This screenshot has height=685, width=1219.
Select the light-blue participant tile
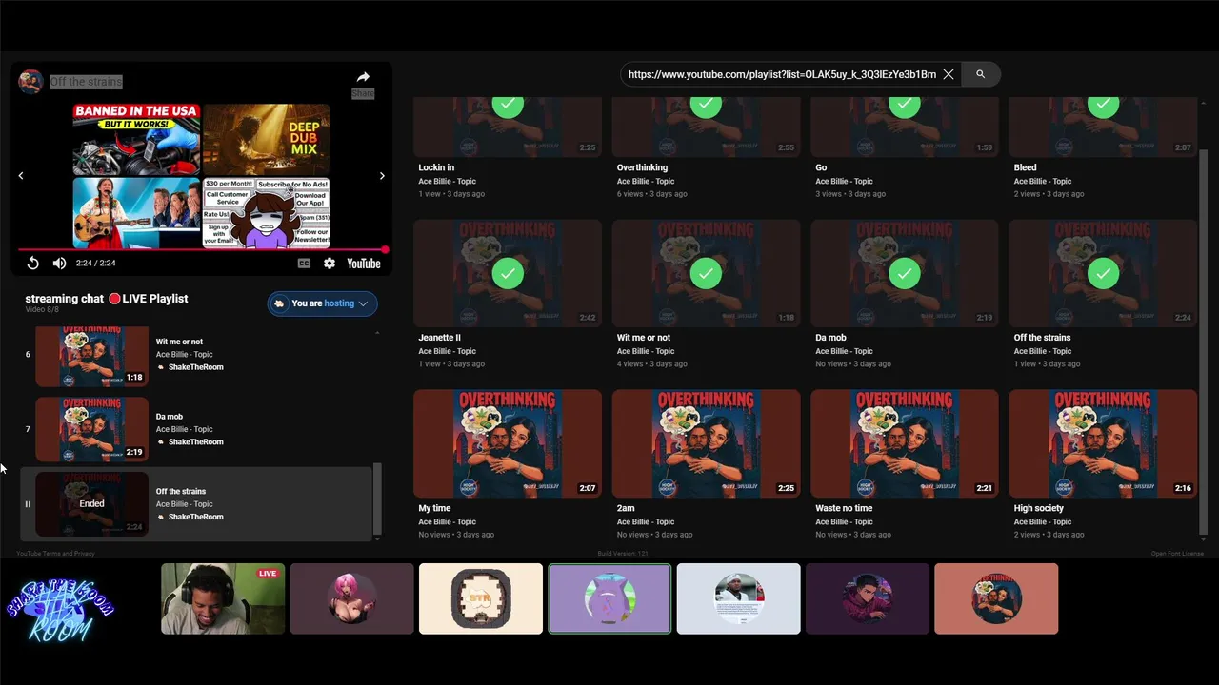[x=738, y=598]
